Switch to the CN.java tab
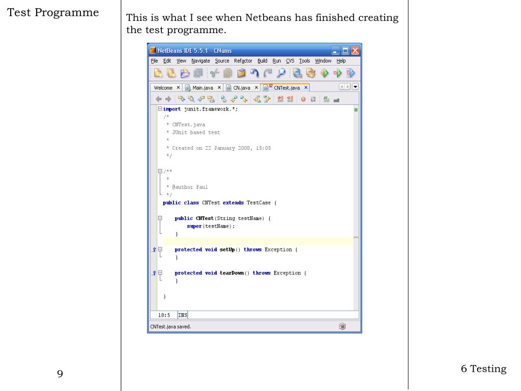 [x=242, y=88]
